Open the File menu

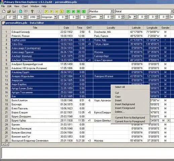coord(3,6)
